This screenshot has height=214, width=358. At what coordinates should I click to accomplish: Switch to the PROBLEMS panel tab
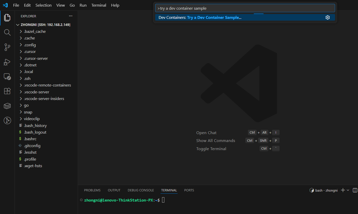point(92,190)
